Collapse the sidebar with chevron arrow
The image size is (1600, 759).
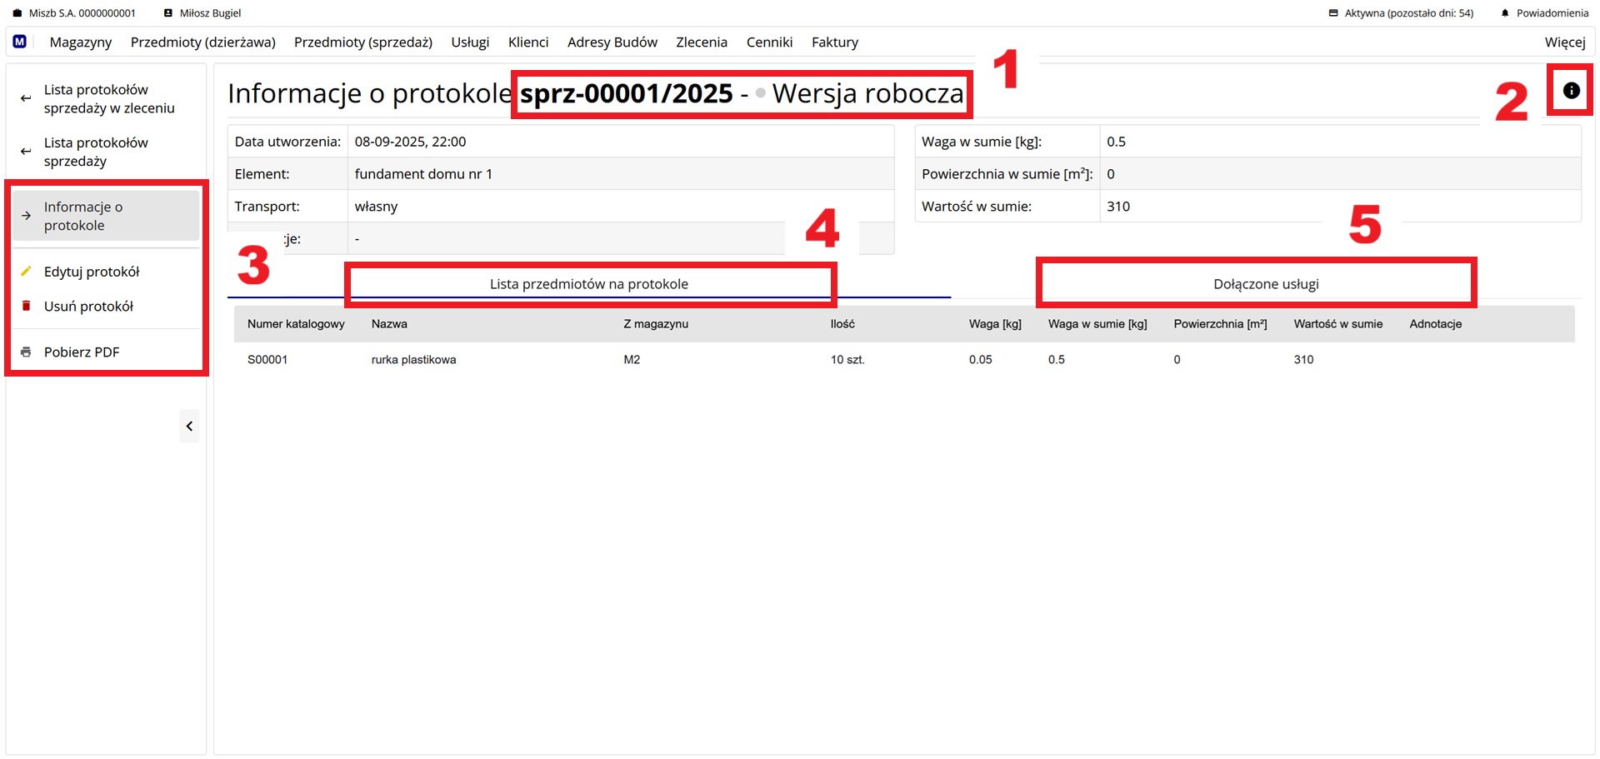189,427
